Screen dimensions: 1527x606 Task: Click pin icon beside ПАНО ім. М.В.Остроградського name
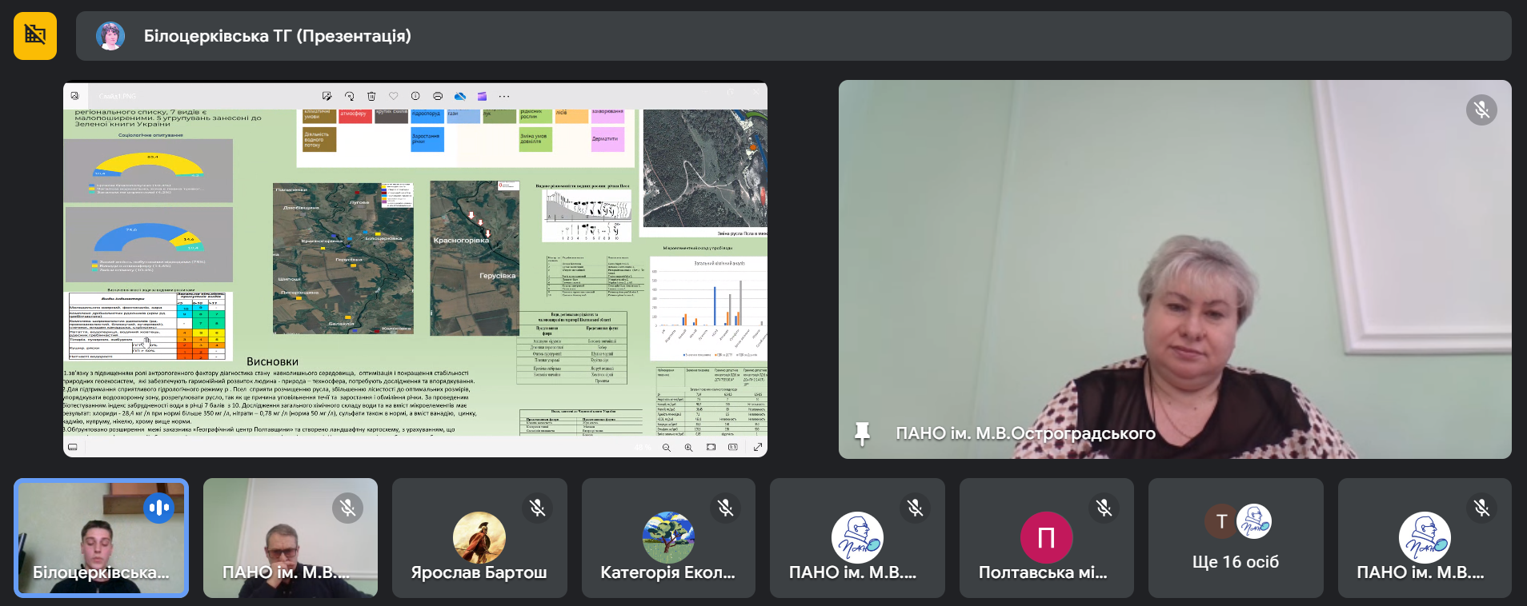tap(862, 433)
